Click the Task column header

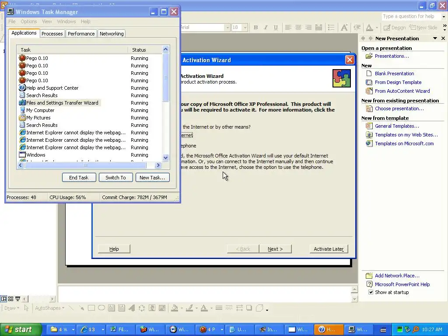[x=72, y=50]
